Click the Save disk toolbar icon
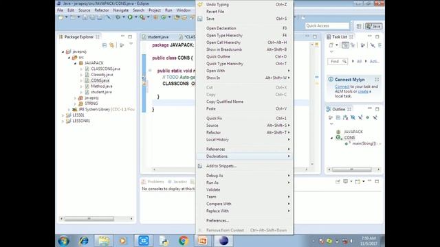 (85, 17)
